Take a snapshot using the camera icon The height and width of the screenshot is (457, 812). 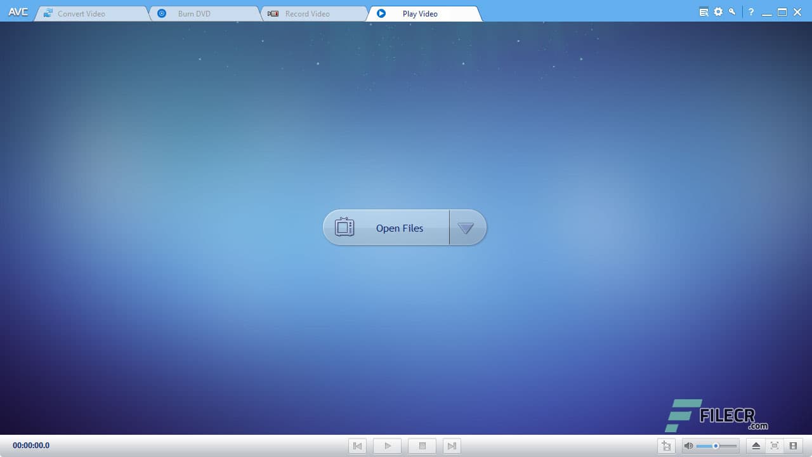(666, 446)
